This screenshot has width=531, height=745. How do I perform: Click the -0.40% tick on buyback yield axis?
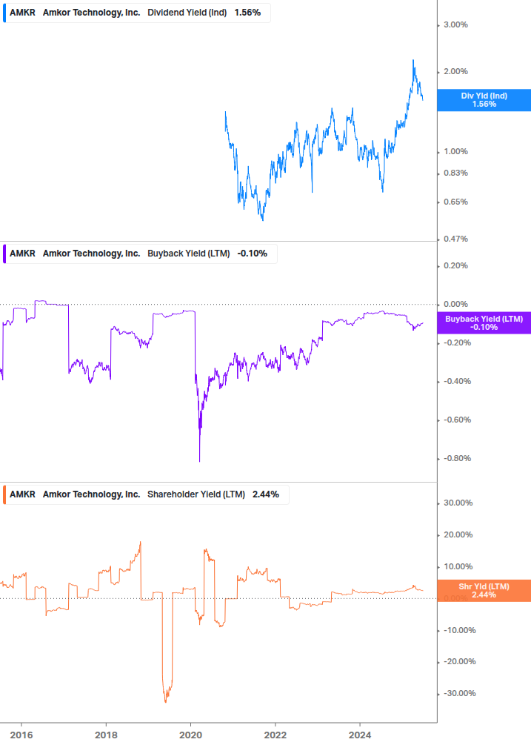457,381
